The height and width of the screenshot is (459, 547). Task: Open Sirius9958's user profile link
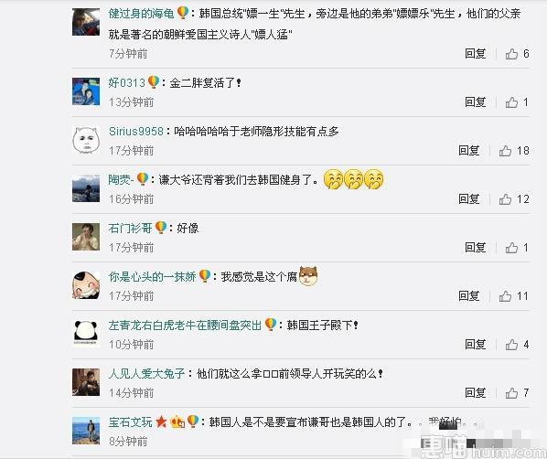pos(136,132)
